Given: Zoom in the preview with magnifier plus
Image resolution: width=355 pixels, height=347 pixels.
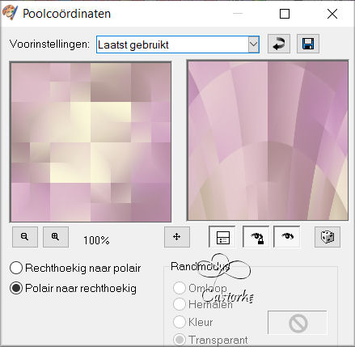Looking at the screenshot, I should tap(56, 237).
